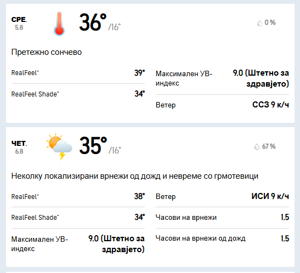Click the 0 % precipitation probability
The height and width of the screenshot is (273, 300).
coord(270,22)
